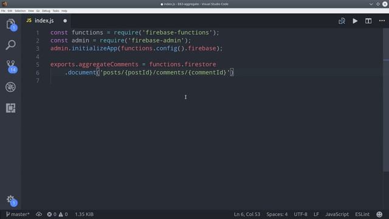This screenshot has width=389, height=219.
Task: Change language mode via JavaScript
Action: (x=337, y=214)
